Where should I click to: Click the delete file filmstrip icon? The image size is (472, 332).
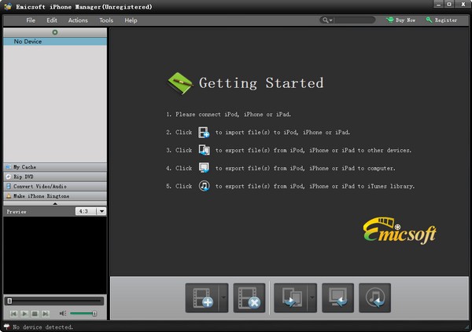249,298
